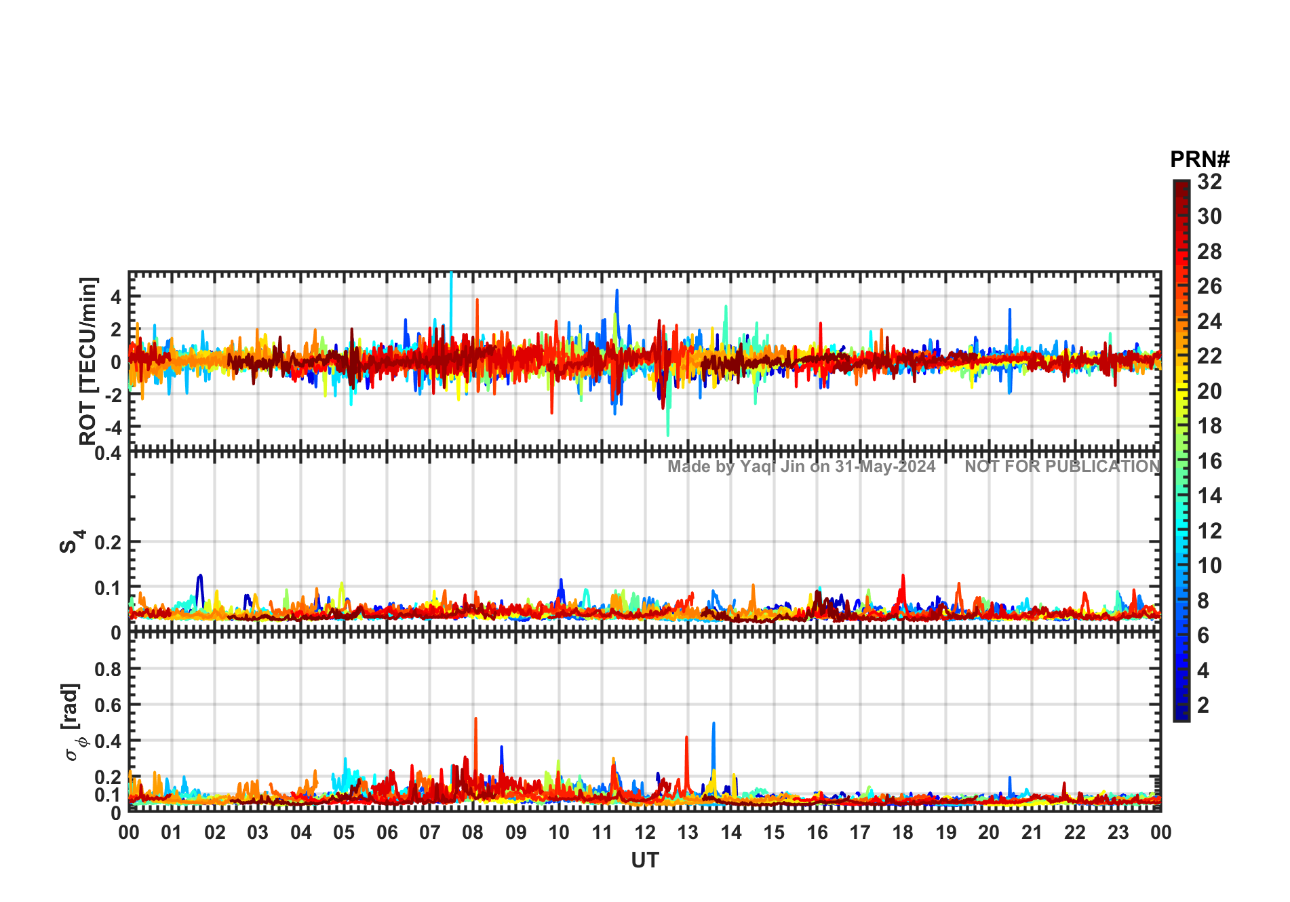Click UT axis hour label 06
1290x902 pixels.
[387, 832]
